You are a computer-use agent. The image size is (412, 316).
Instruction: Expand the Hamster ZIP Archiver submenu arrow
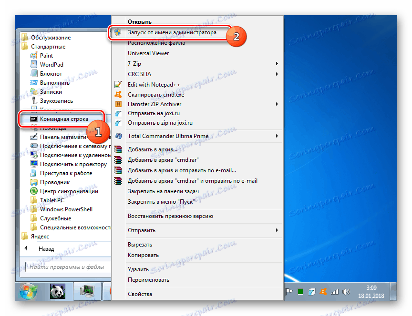277,104
